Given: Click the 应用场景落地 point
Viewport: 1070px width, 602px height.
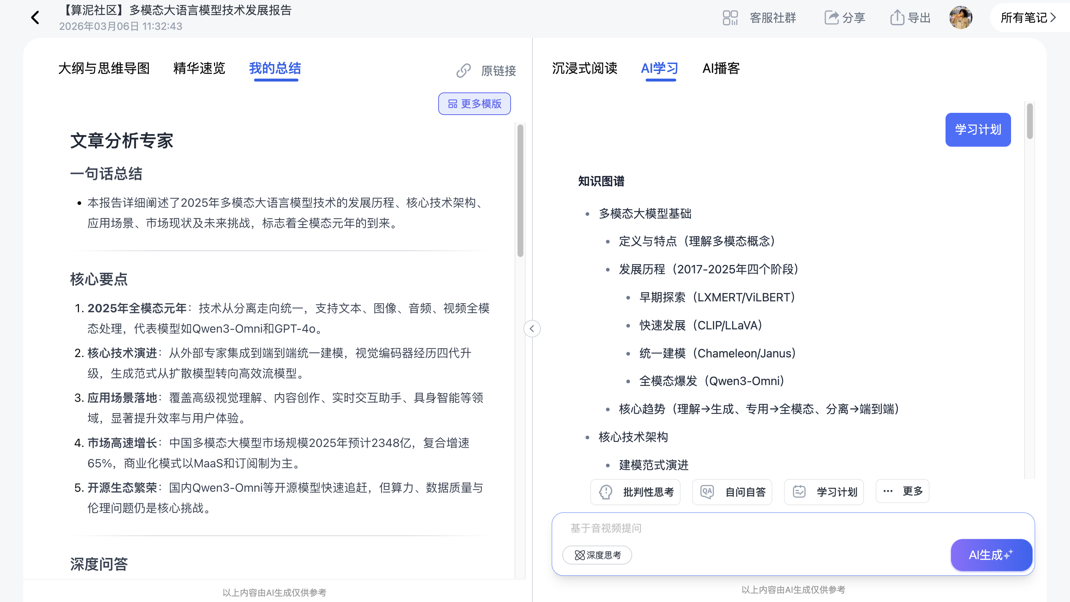Looking at the screenshot, I should click(122, 398).
